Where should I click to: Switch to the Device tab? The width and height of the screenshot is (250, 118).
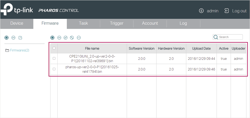point(17,23)
